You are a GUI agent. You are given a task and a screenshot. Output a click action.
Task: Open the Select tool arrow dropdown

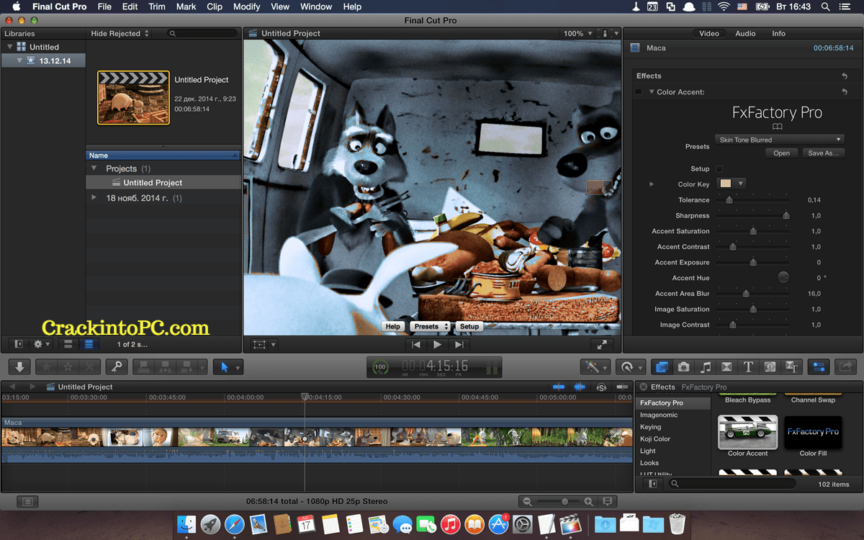point(238,367)
